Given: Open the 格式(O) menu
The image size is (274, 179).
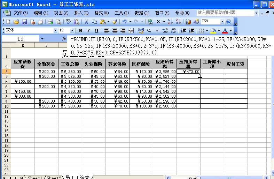Looking at the screenshot, I should (x=102, y=13).
